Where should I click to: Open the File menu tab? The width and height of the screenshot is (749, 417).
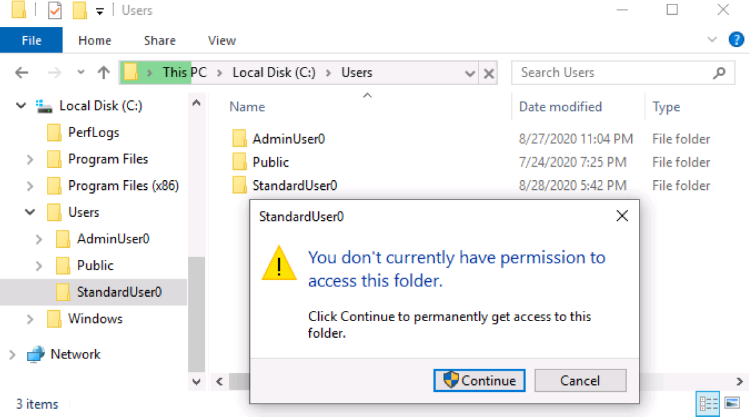point(32,41)
